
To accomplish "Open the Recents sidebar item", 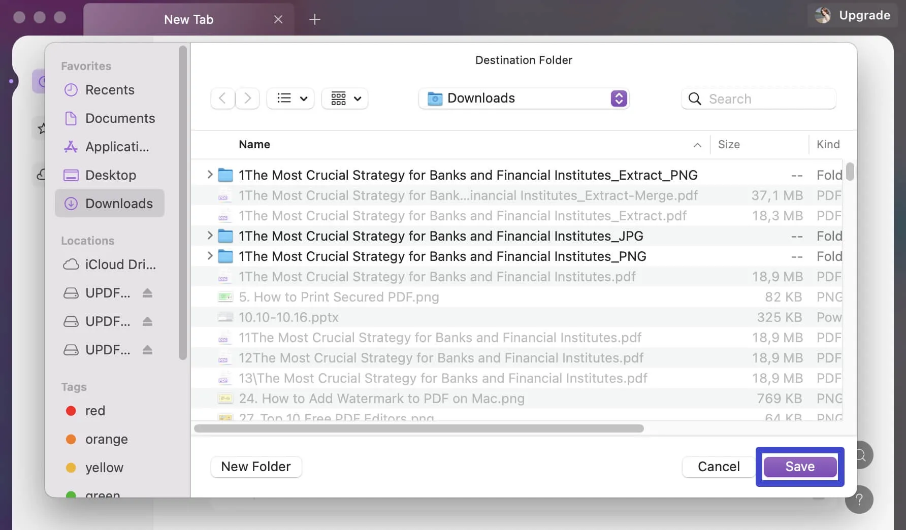I will 110,90.
